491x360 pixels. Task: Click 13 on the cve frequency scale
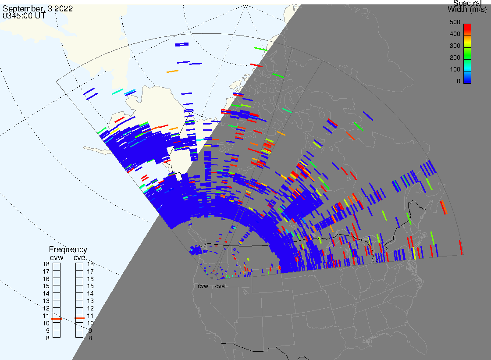[90, 301]
